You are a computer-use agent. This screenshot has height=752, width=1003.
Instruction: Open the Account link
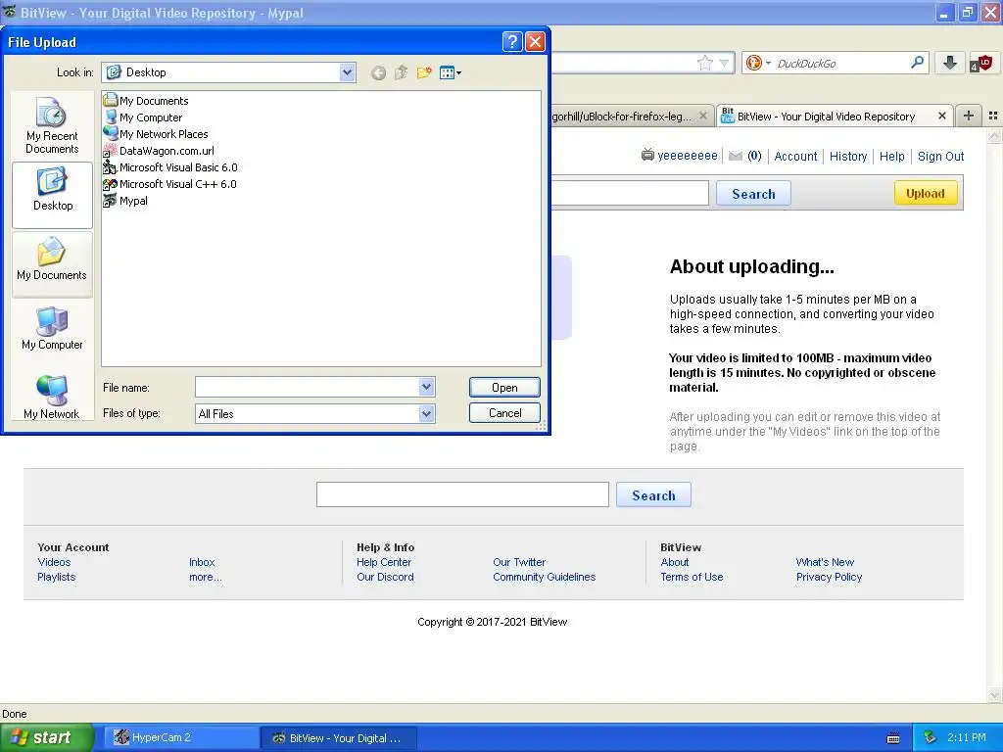click(x=795, y=156)
